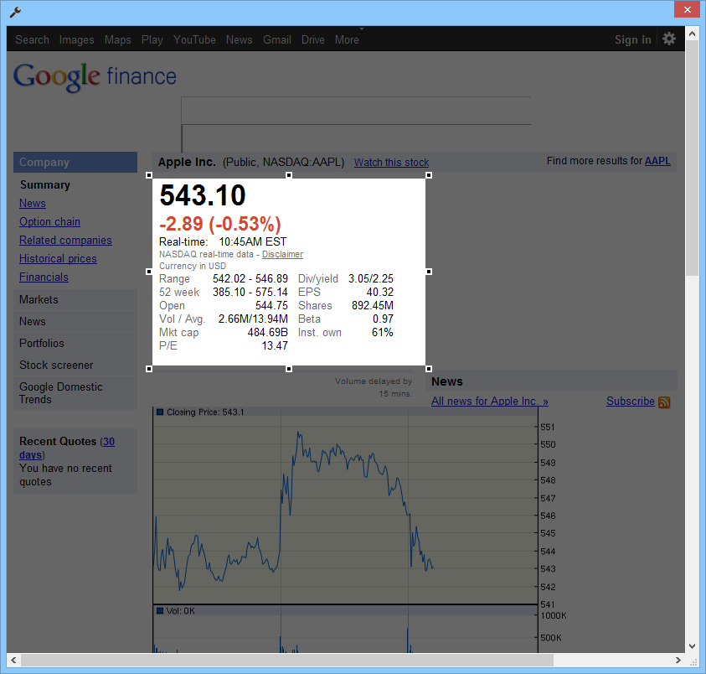This screenshot has height=674, width=706.
Task: Open the Stock screener section
Action: point(75,366)
